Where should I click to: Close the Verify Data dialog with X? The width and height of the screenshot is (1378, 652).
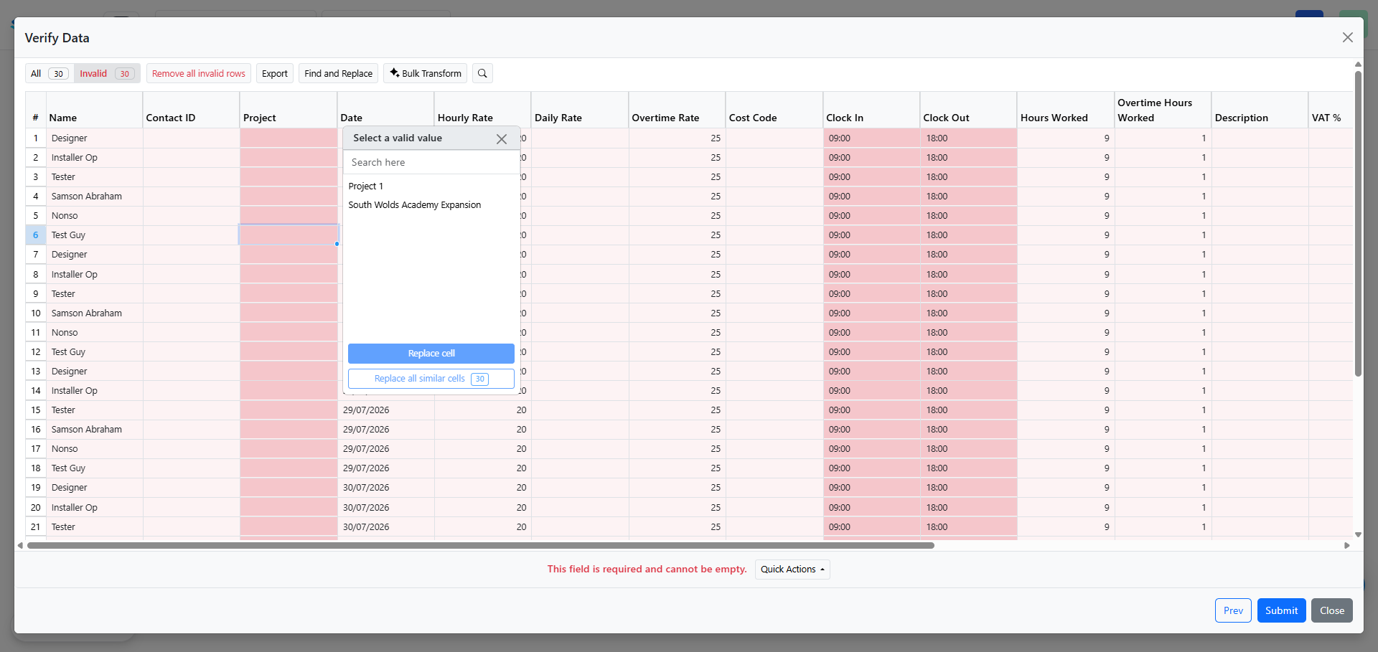(1347, 37)
